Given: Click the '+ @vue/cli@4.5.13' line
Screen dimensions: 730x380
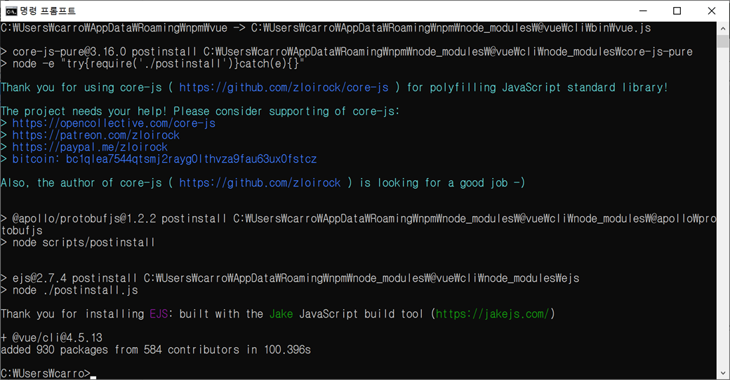Looking at the screenshot, I should [51, 338].
